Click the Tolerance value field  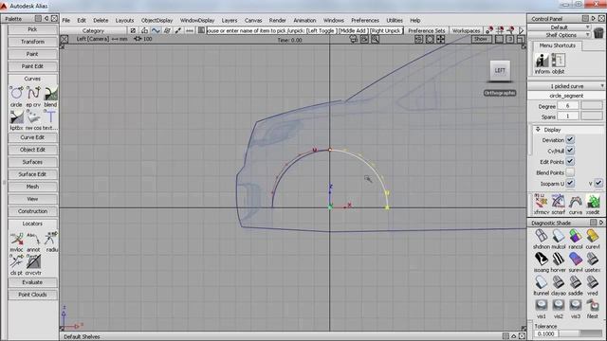546,333
